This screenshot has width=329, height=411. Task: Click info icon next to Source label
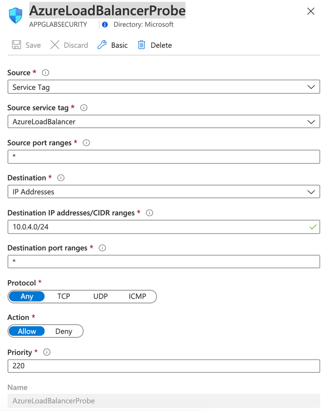click(x=46, y=73)
